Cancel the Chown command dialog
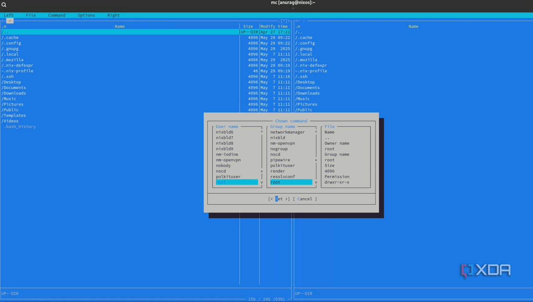The height and width of the screenshot is (302, 533). pos(305,199)
